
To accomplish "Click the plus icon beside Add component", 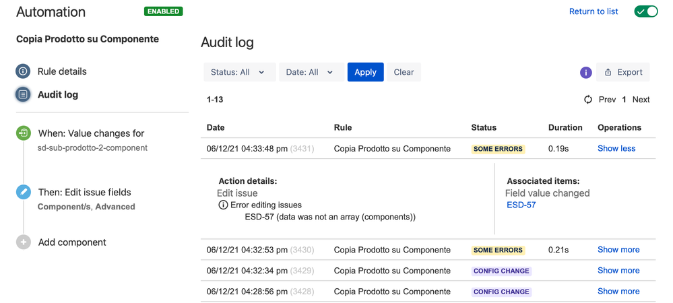I will tap(23, 242).
